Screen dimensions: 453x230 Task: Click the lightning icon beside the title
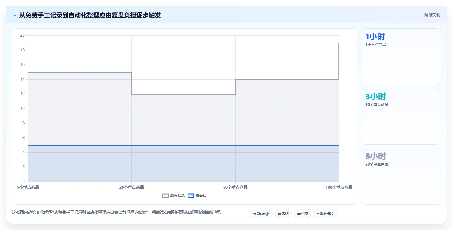14,15
